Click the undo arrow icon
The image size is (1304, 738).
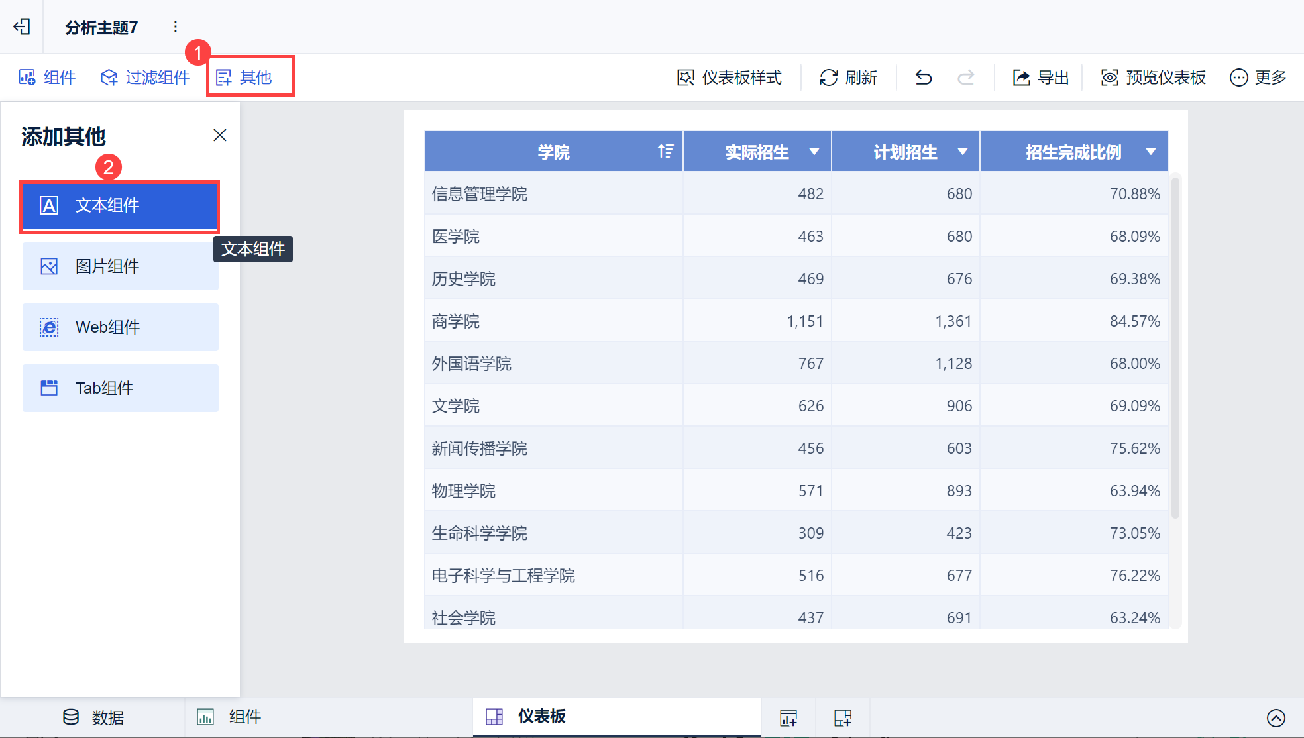(924, 78)
